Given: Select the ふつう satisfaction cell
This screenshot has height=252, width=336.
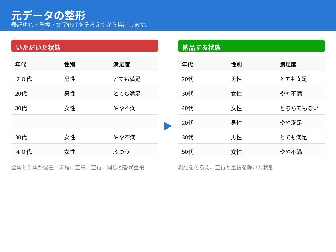Looking at the screenshot, I should coord(122,152).
